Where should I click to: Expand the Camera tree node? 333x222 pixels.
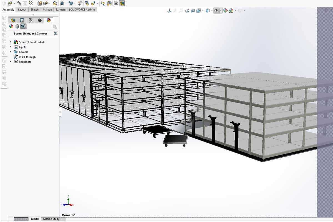pyautogui.click(x=11, y=52)
